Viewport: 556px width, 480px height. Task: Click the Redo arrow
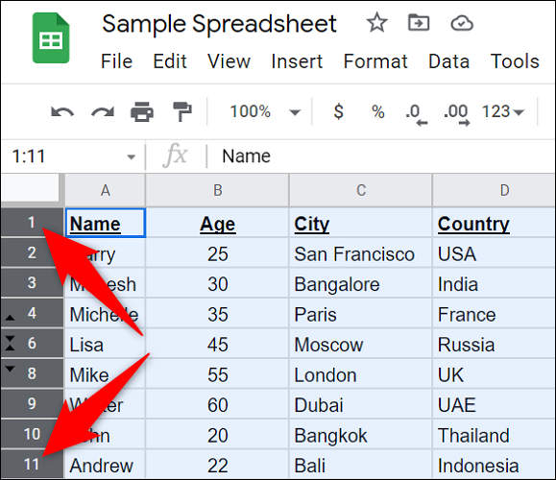click(103, 112)
